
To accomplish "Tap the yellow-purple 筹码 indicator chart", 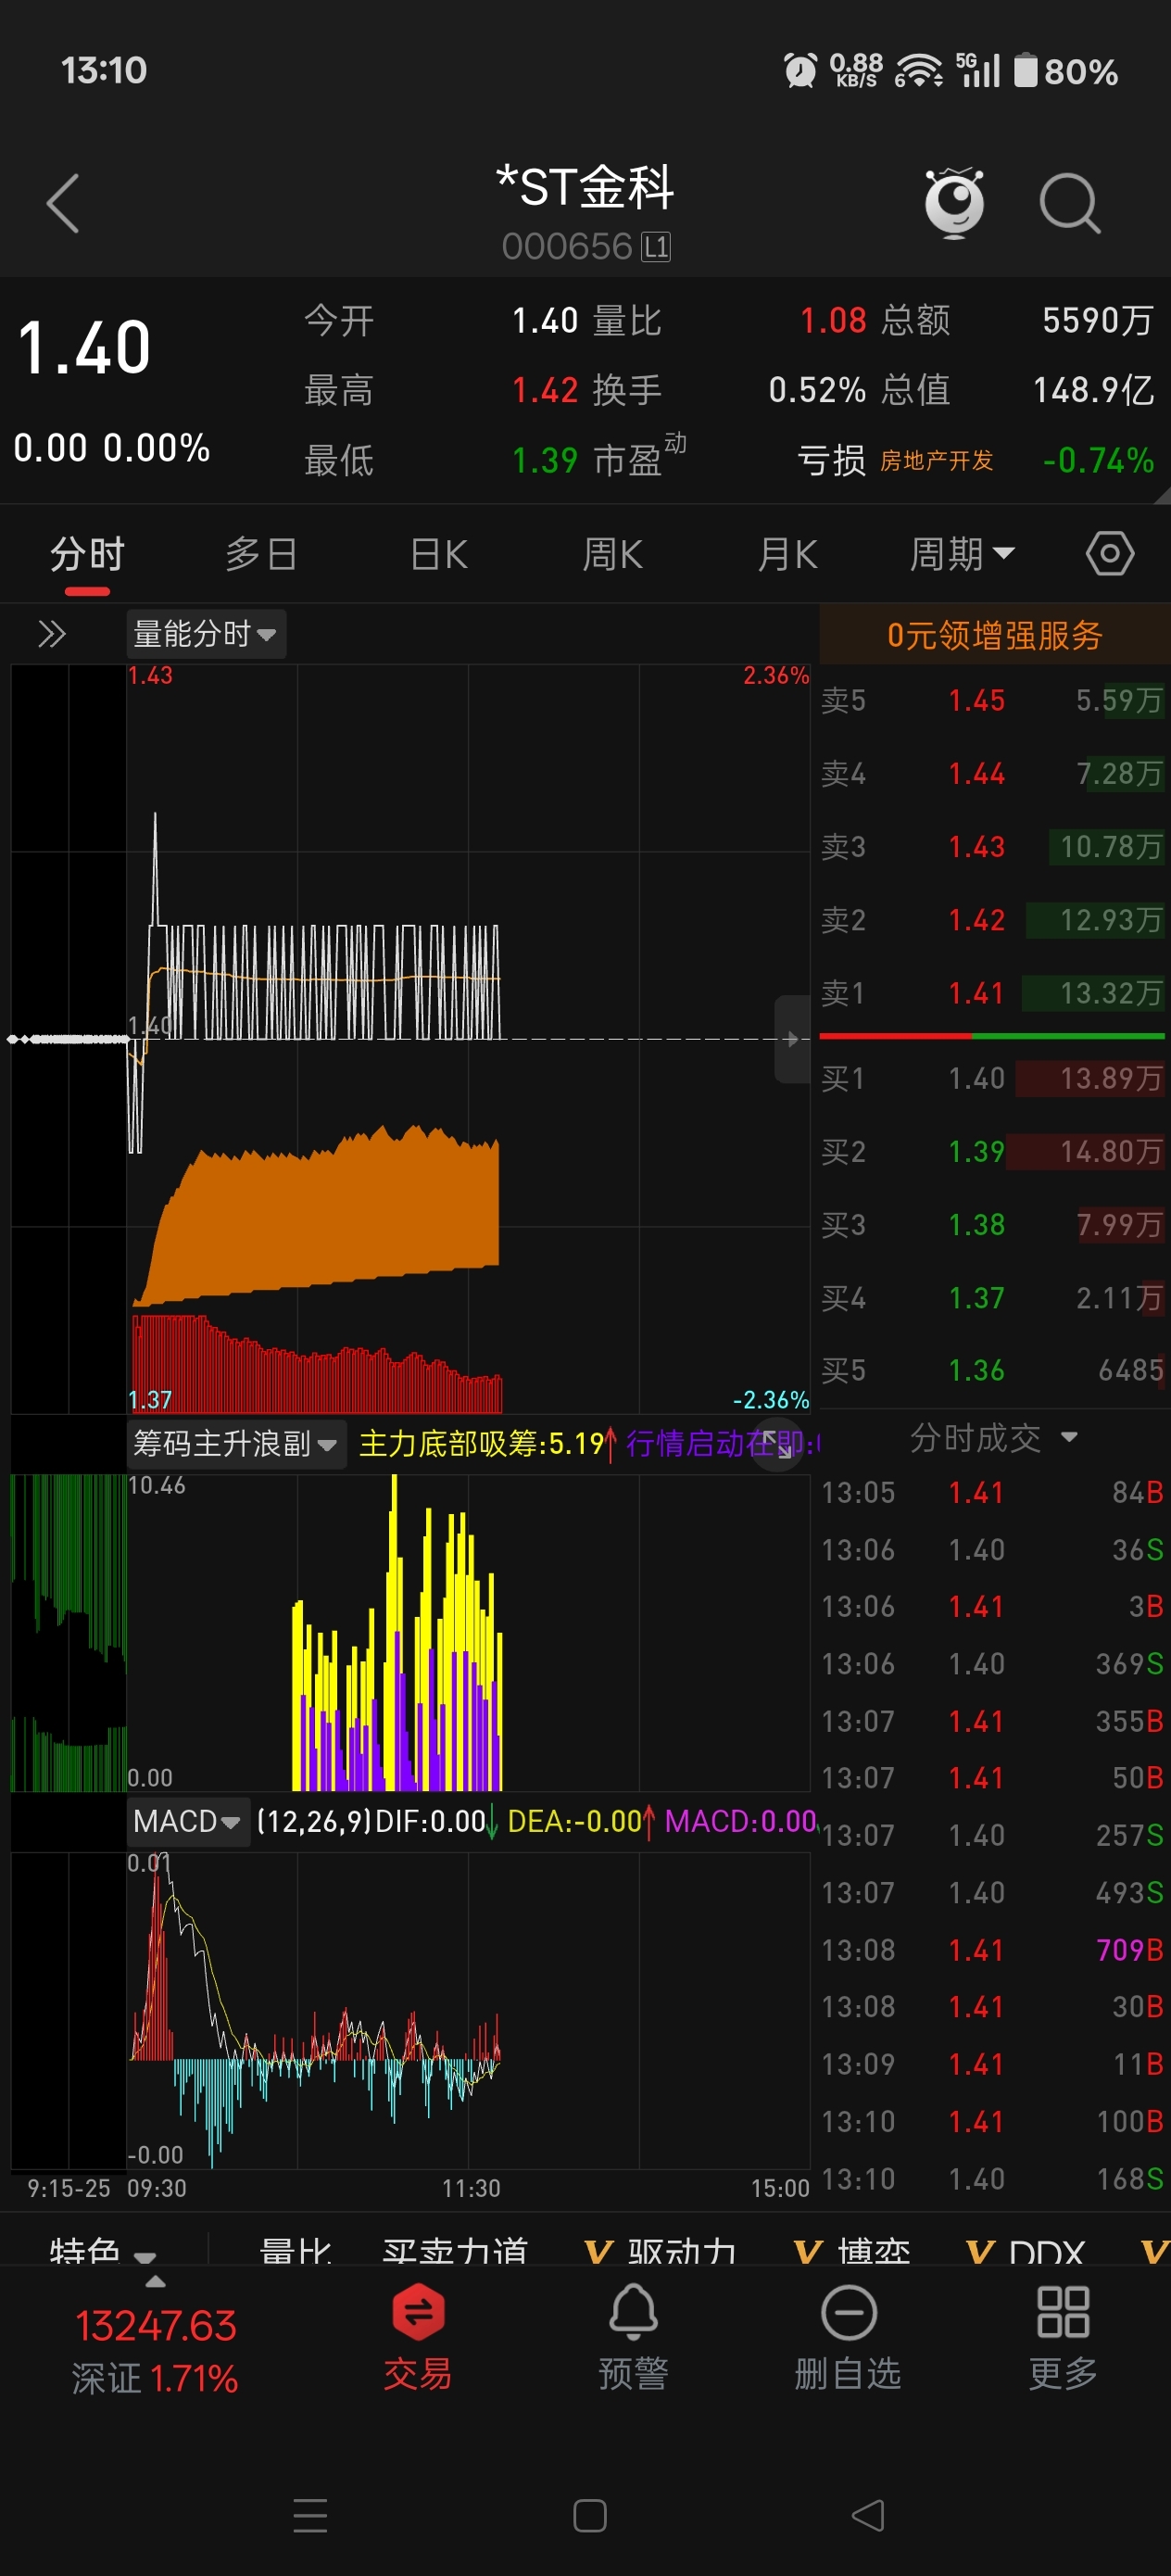I will [x=468, y=1632].
